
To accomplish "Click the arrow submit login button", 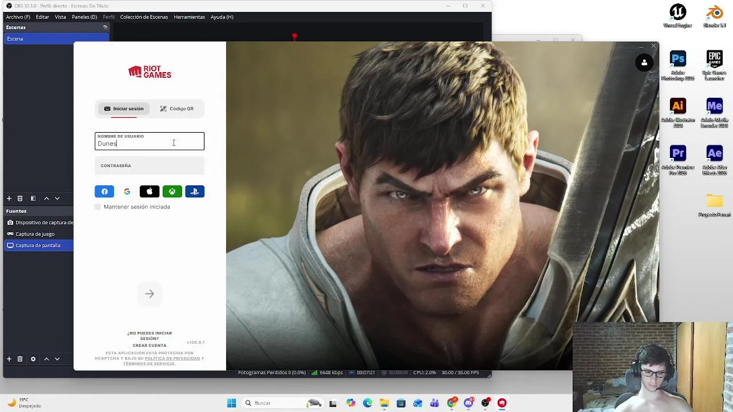I will pyautogui.click(x=149, y=294).
